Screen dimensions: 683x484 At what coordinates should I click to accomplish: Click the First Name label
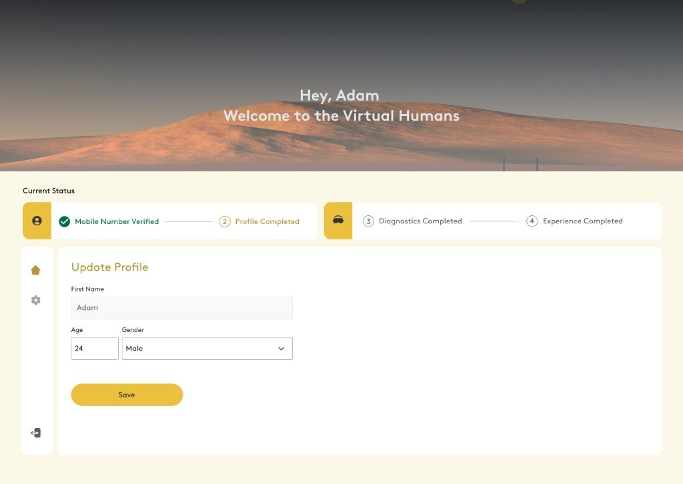click(87, 289)
